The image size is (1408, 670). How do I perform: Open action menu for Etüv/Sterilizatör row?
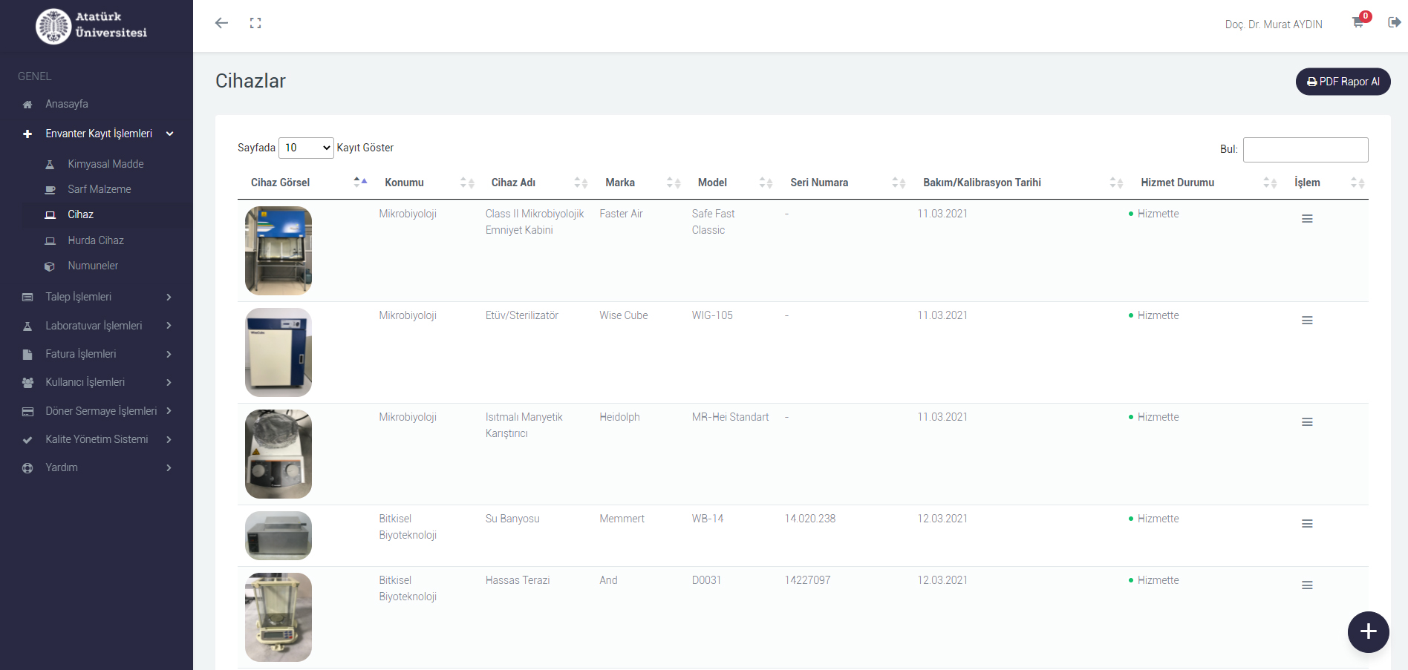point(1307,321)
